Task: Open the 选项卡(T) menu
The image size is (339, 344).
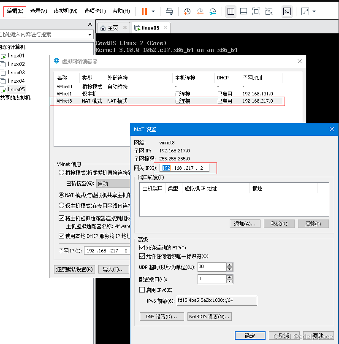Action: 95,11
